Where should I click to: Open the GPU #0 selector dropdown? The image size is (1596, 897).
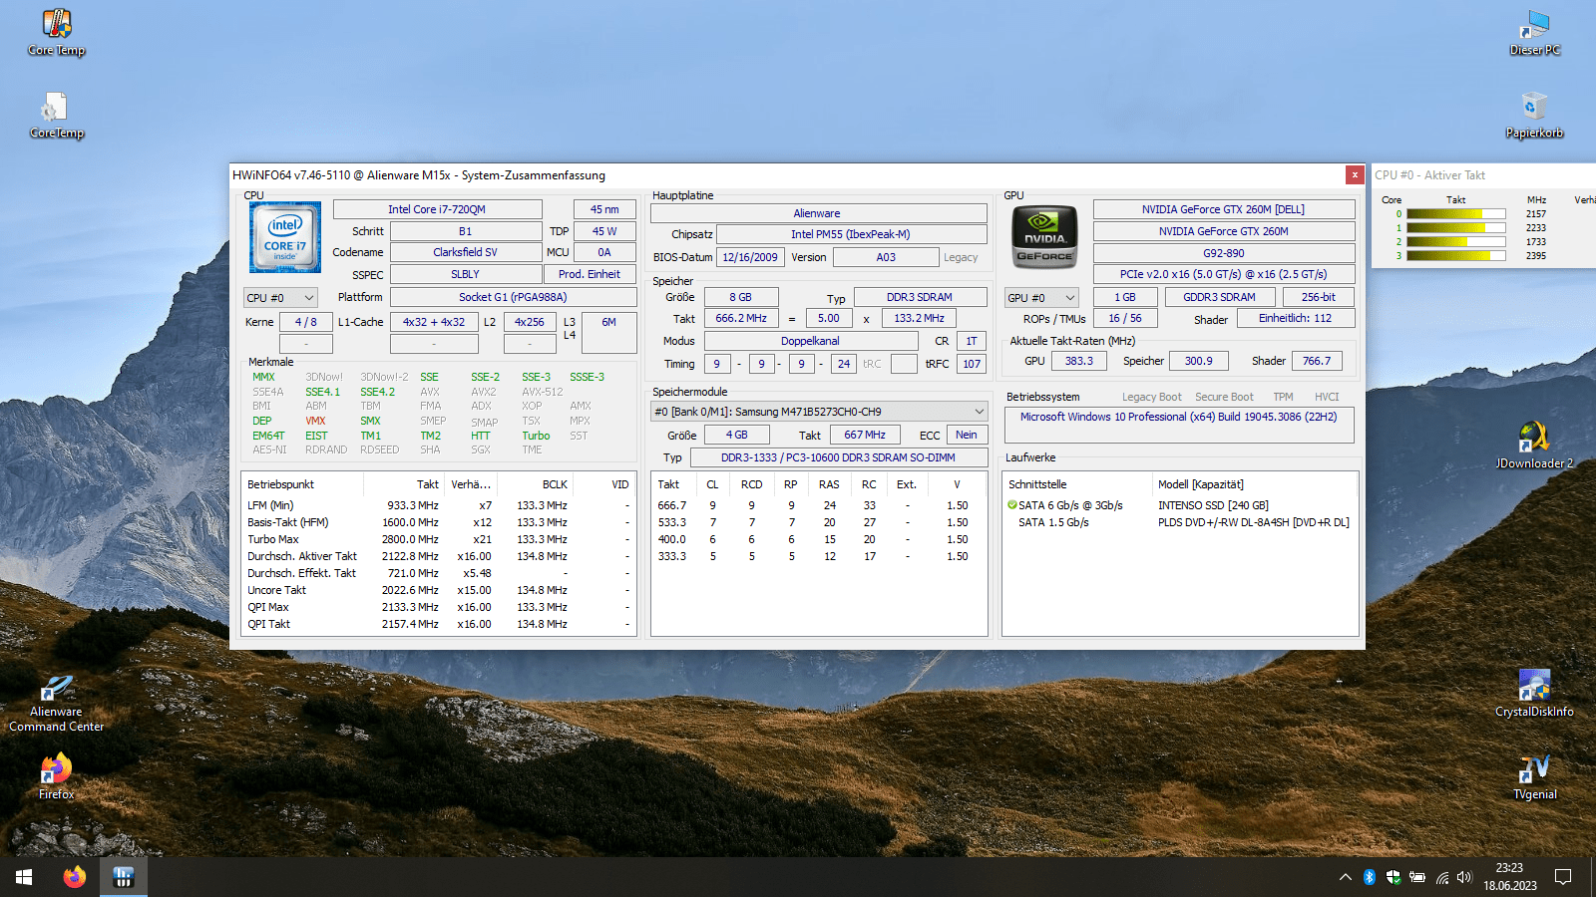1041,297
